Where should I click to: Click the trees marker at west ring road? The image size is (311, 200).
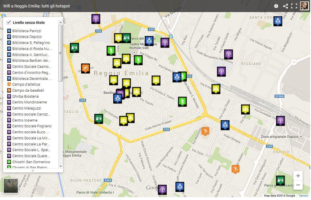point(75,48)
